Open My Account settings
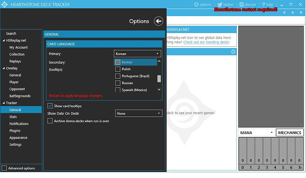The image size is (306, 178). [x=18, y=47]
